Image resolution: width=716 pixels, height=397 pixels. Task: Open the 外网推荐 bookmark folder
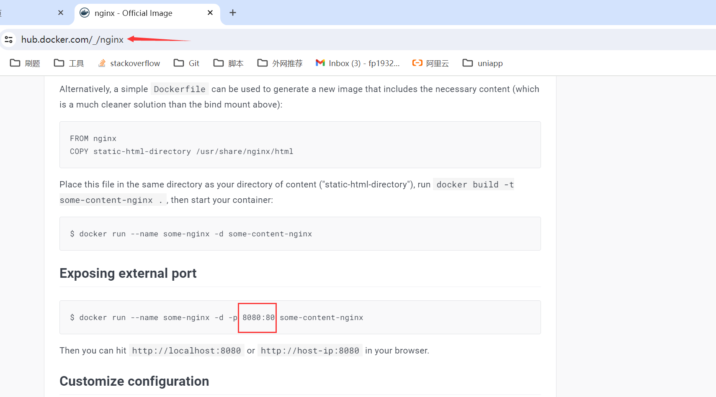pyautogui.click(x=280, y=63)
